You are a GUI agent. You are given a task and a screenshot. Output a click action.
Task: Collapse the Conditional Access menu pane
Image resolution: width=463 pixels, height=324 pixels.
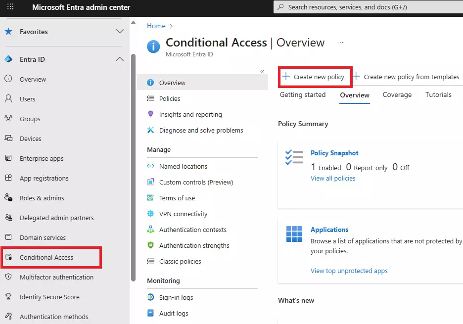263,71
